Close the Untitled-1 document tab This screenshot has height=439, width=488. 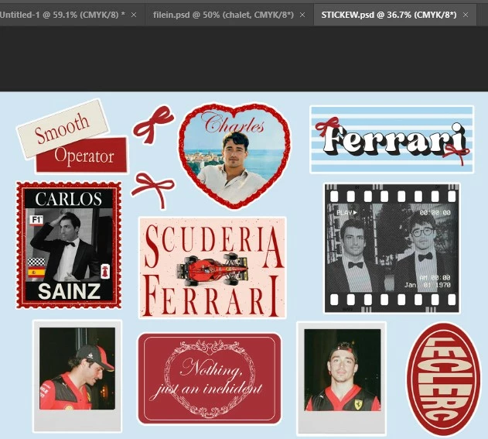(x=134, y=15)
